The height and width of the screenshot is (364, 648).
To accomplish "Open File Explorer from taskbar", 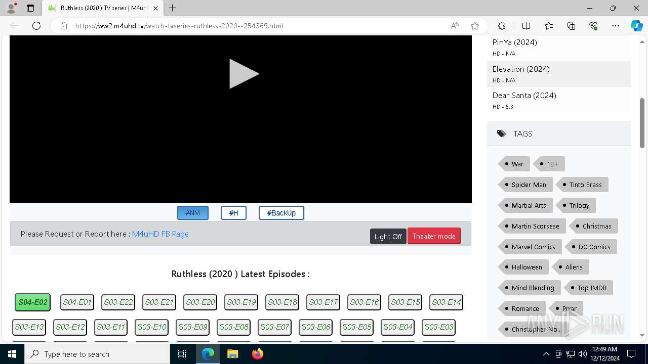I will coord(232,354).
